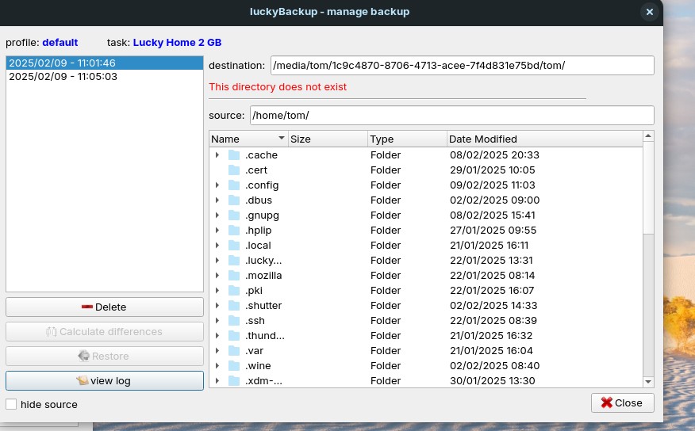Click the file list scroll down arrow
The image size is (695, 431).
(x=648, y=381)
